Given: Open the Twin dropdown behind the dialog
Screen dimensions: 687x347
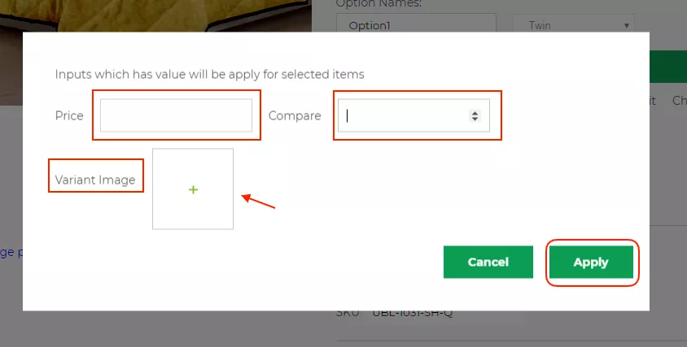Looking at the screenshot, I should pyautogui.click(x=574, y=25).
